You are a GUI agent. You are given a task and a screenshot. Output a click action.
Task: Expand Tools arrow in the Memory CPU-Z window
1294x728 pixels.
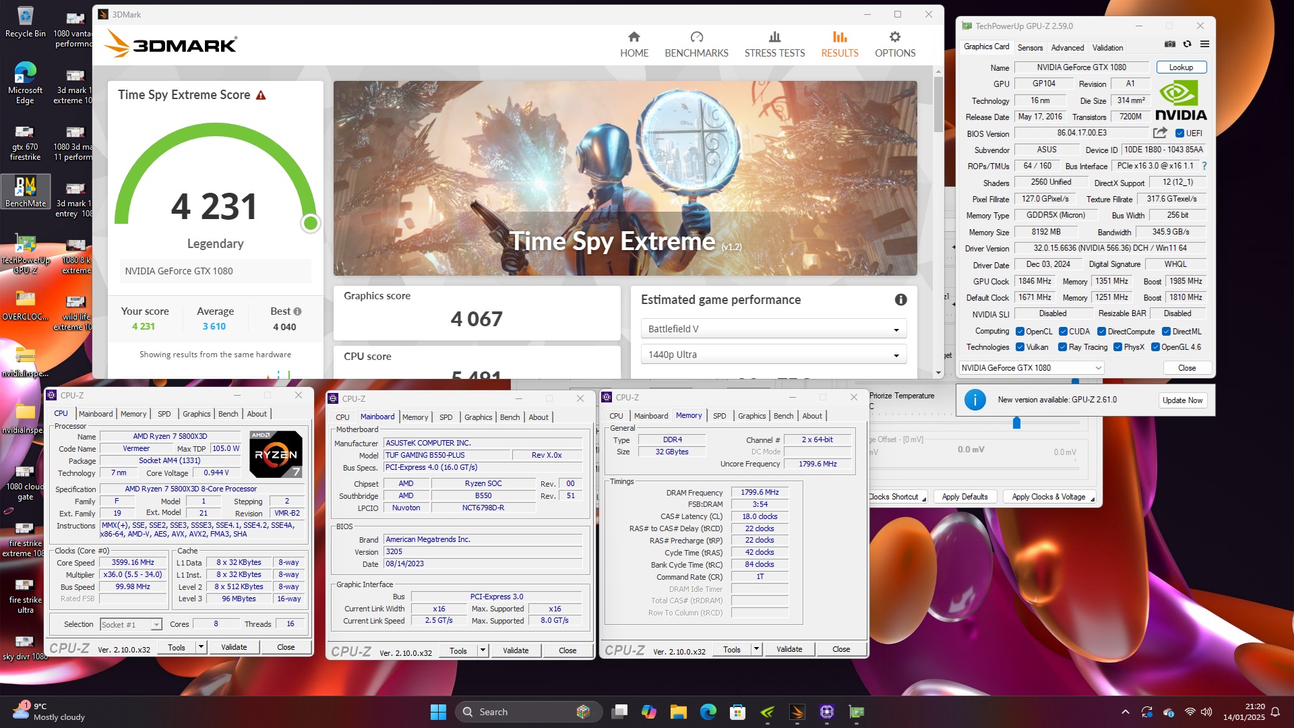(x=756, y=649)
